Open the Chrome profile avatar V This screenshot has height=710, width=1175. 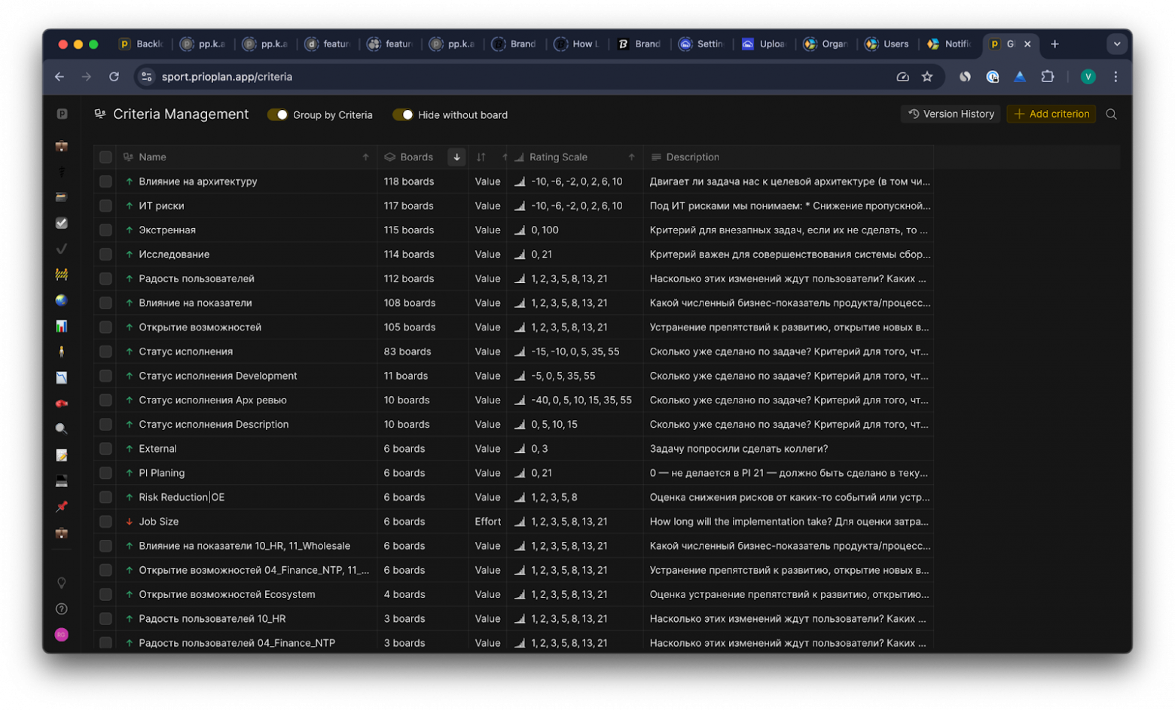point(1088,77)
